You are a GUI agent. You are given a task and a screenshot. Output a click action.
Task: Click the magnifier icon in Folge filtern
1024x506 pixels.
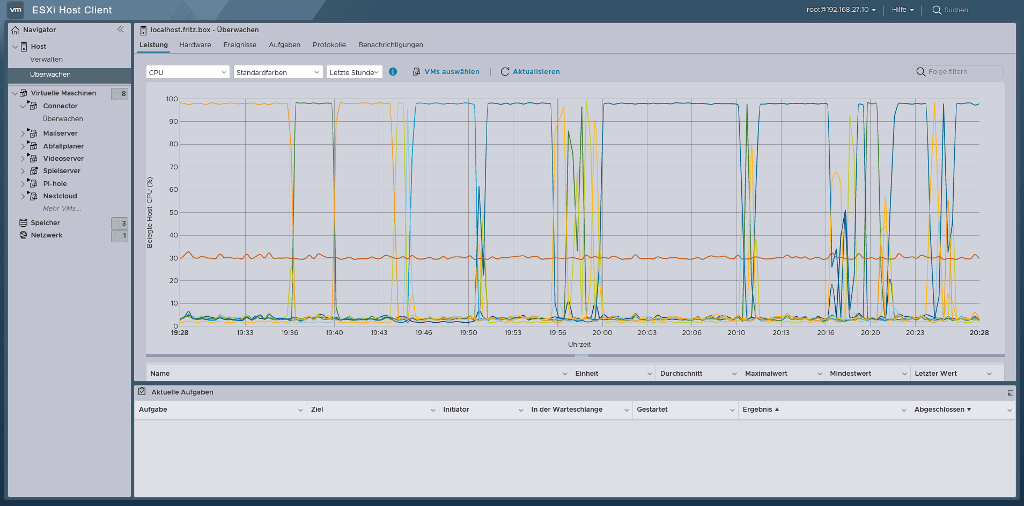click(x=921, y=72)
